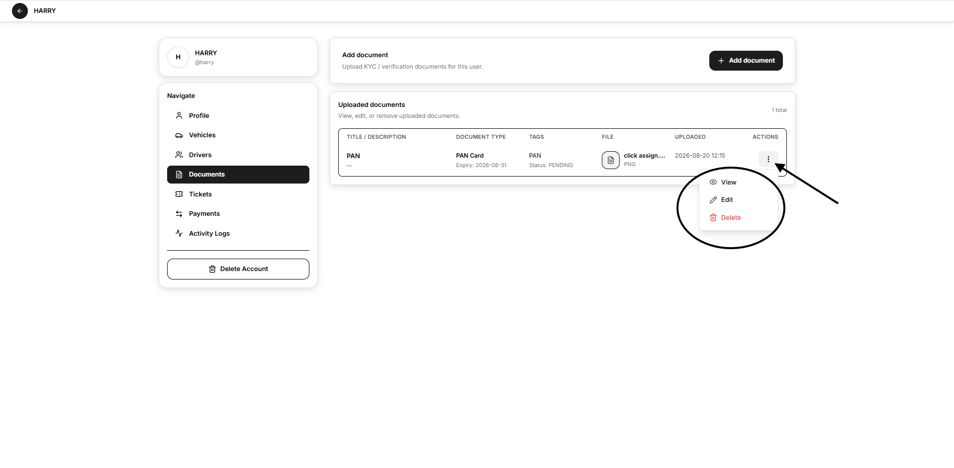Click the Drivers people icon
The width and height of the screenshot is (954, 468).
point(179,155)
